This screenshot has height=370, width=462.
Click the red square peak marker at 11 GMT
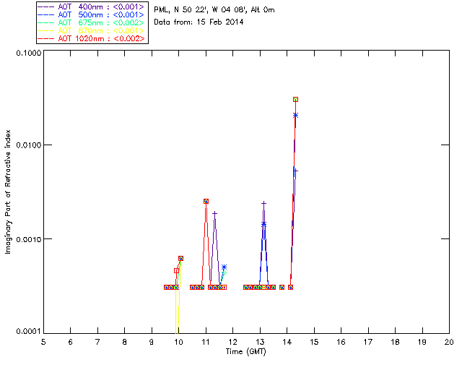pos(206,201)
